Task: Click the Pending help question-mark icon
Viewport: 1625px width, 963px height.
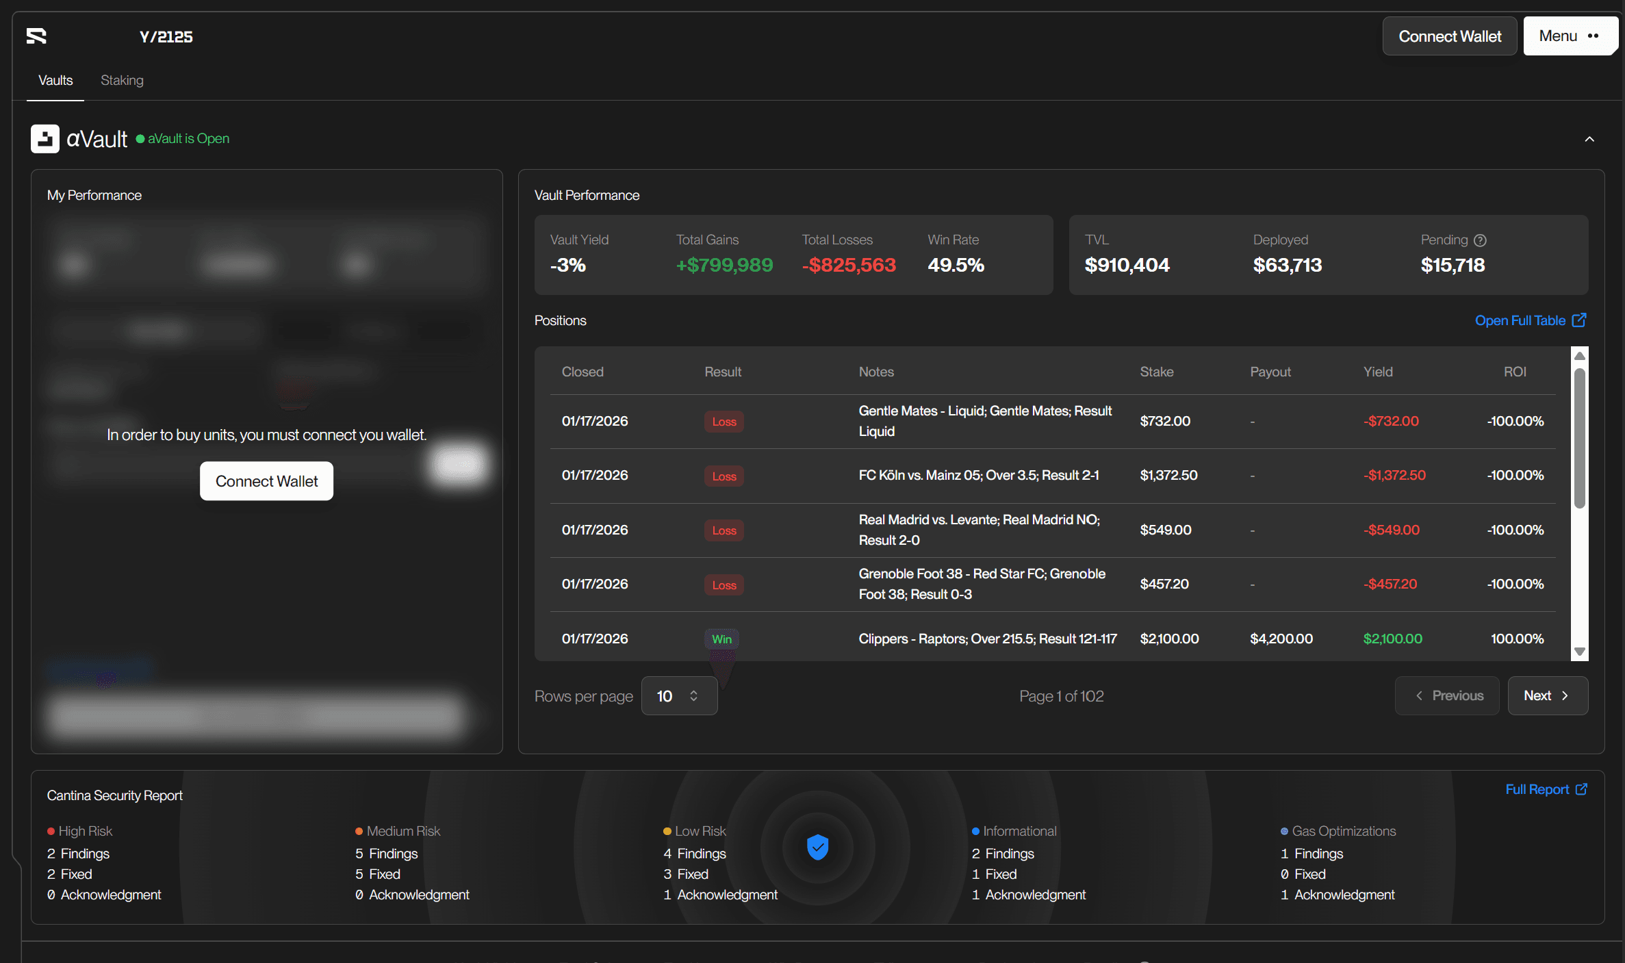Action: point(1480,240)
